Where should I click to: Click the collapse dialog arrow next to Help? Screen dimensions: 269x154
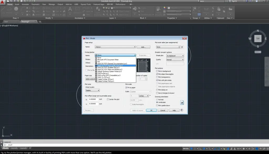182,110
